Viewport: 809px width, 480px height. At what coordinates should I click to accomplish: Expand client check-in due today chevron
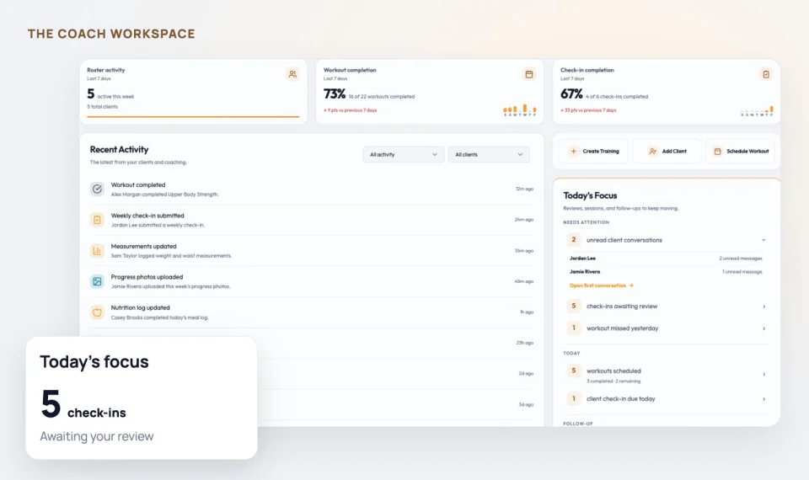tap(764, 399)
